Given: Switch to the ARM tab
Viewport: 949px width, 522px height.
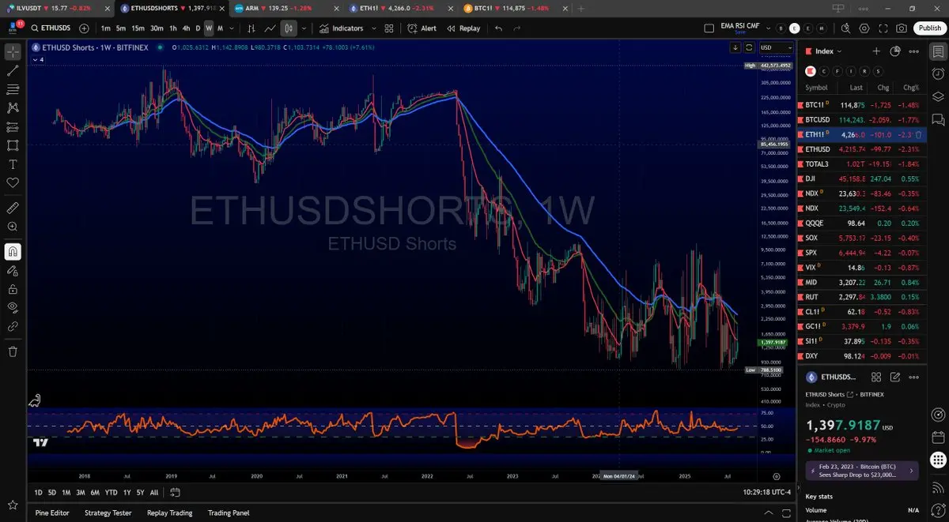Looking at the screenshot, I should (286, 8).
